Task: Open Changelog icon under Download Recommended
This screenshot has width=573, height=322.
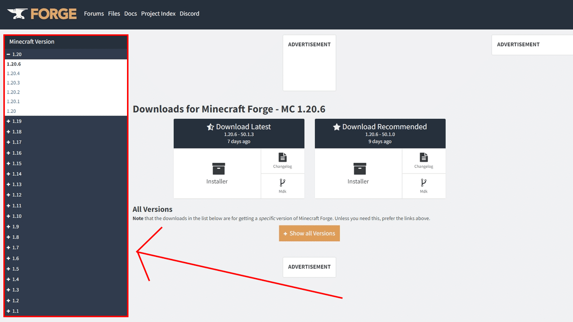Action: (x=424, y=157)
